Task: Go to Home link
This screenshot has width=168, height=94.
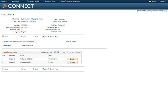Action: coord(154,1)
